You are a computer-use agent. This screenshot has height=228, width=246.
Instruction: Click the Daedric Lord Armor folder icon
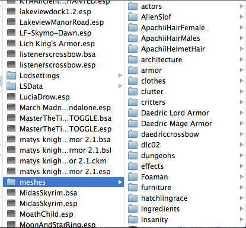click(133, 113)
